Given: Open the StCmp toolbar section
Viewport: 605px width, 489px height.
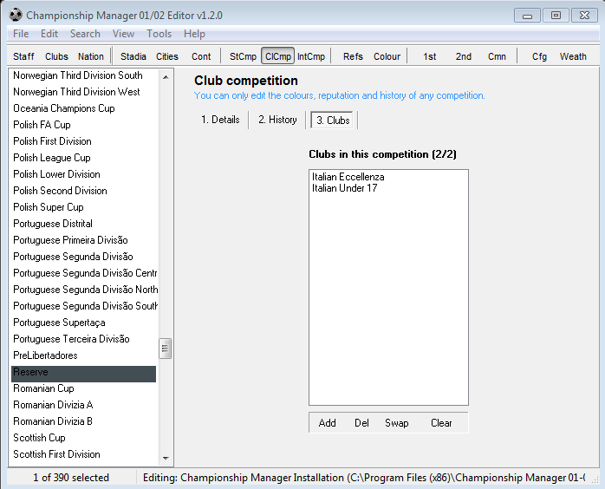Looking at the screenshot, I should [x=243, y=56].
